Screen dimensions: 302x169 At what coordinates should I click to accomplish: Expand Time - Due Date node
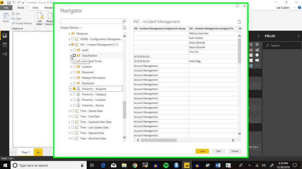(x=69, y=117)
